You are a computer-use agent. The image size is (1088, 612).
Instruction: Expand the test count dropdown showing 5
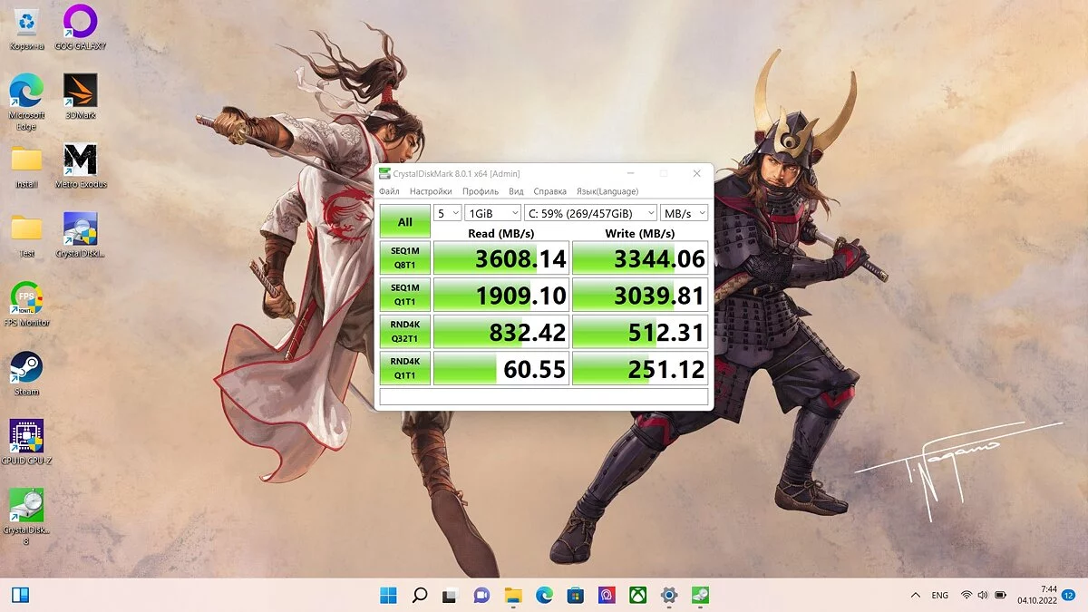pyautogui.click(x=448, y=213)
